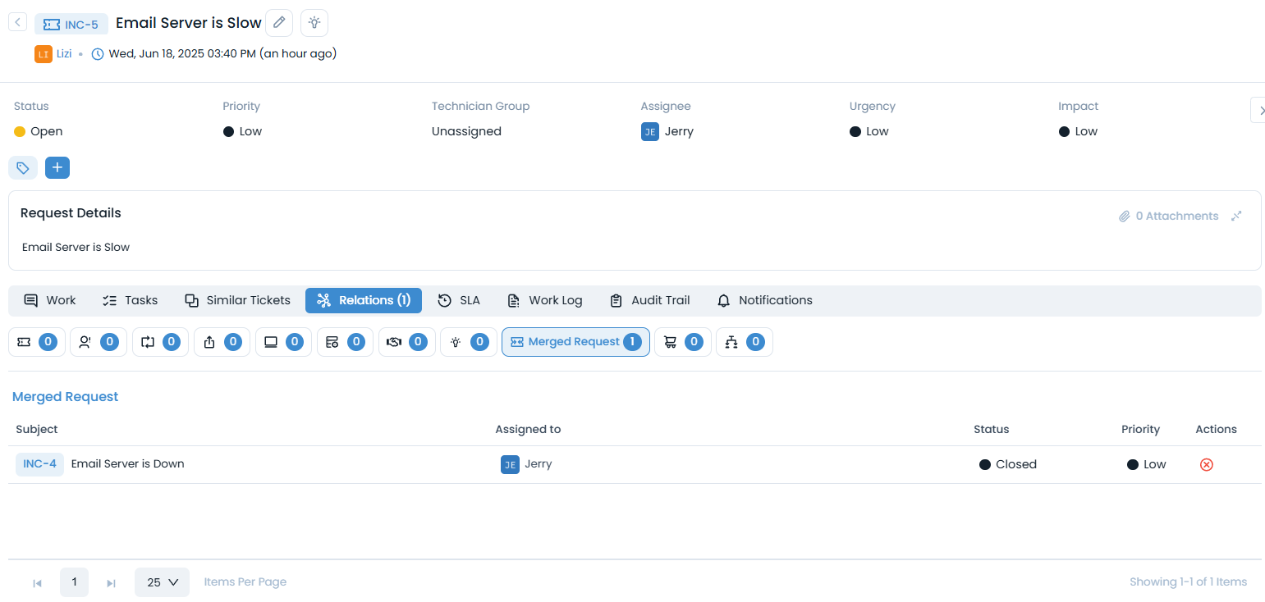Open the handshake relation filter

[x=406, y=342]
